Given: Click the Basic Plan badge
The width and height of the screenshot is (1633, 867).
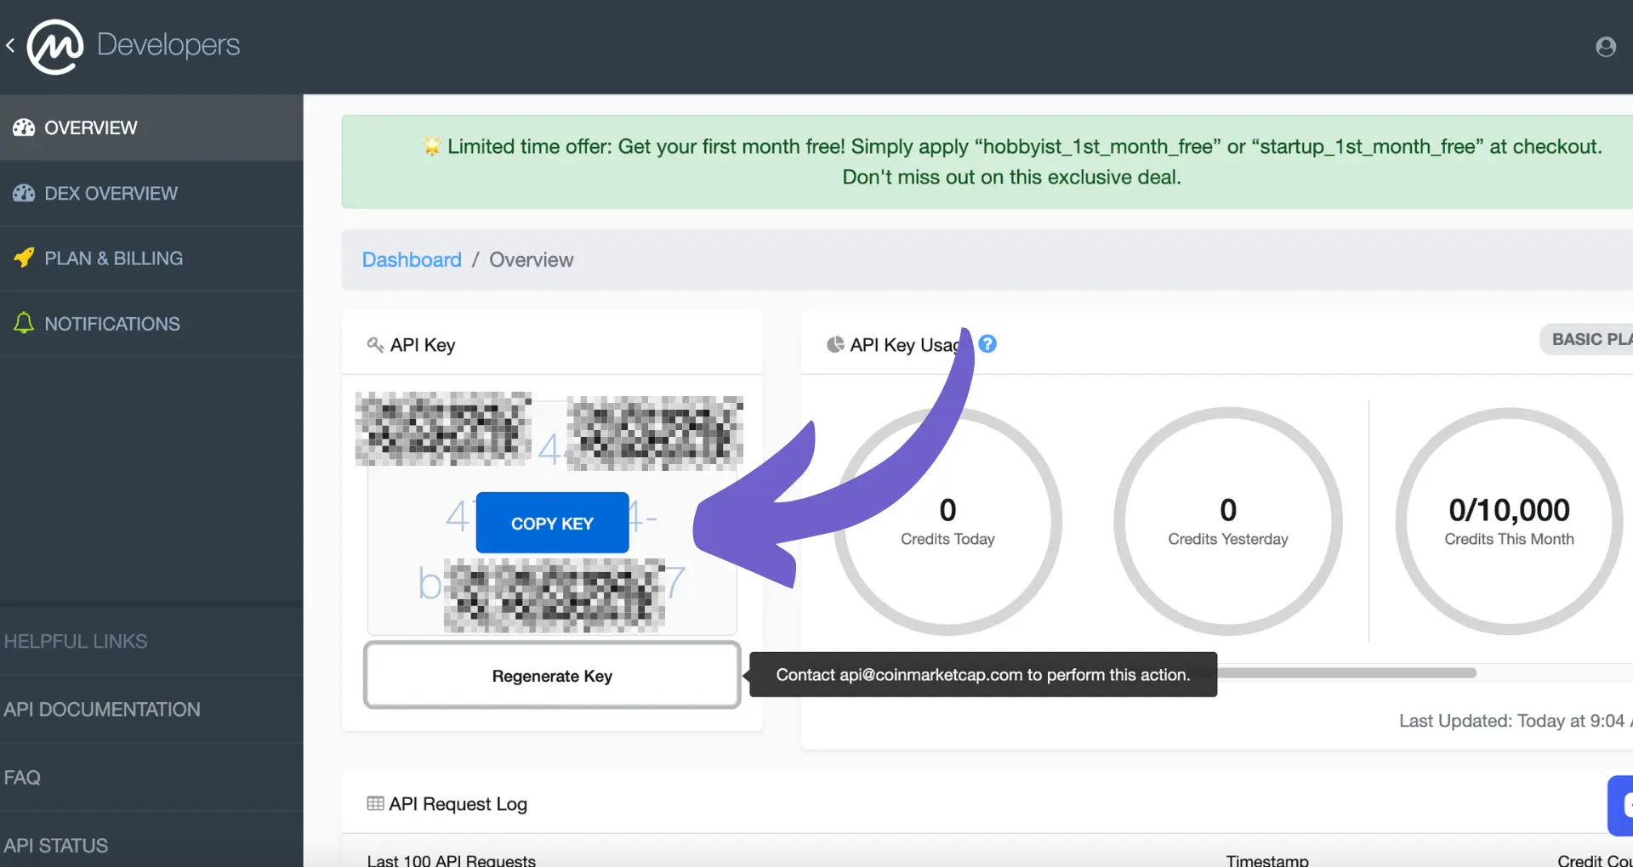Looking at the screenshot, I should (x=1586, y=339).
